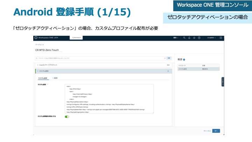Click the Workspace ONE UEM logo
Viewport: 252px width, 142px height.
coord(46,38)
